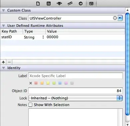Click the Type column header
Viewport: 130px width, 126px height.
tap(34, 31)
